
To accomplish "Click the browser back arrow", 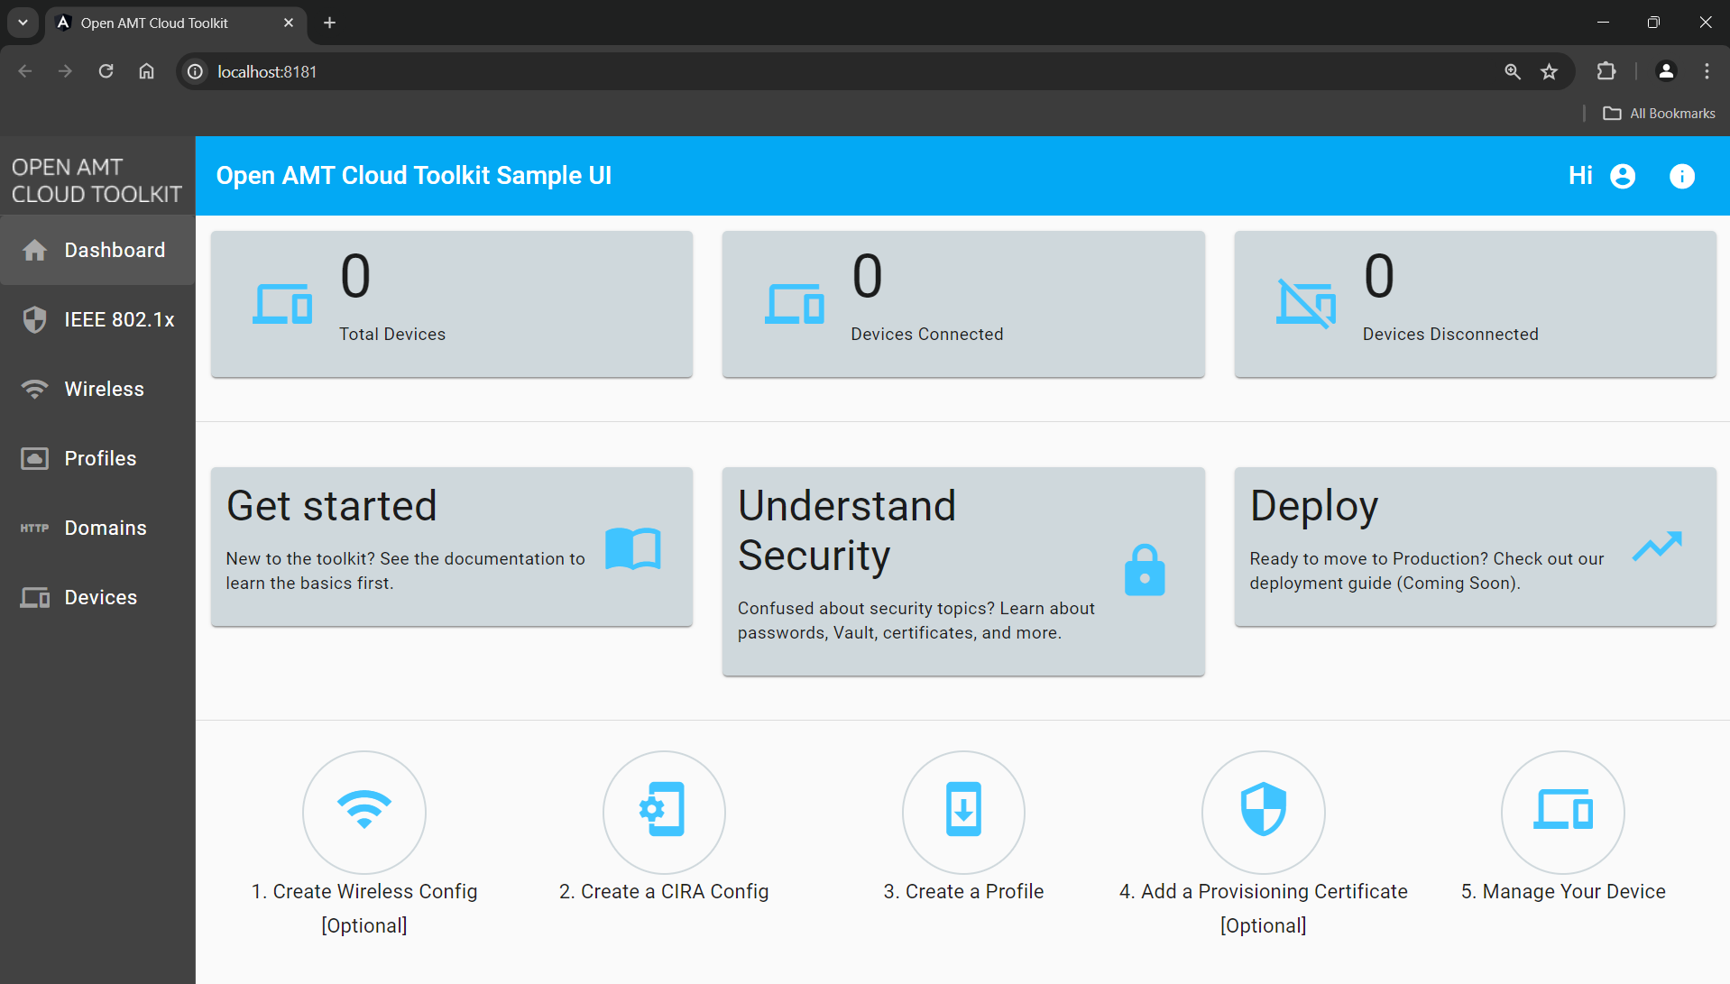I will (x=25, y=71).
